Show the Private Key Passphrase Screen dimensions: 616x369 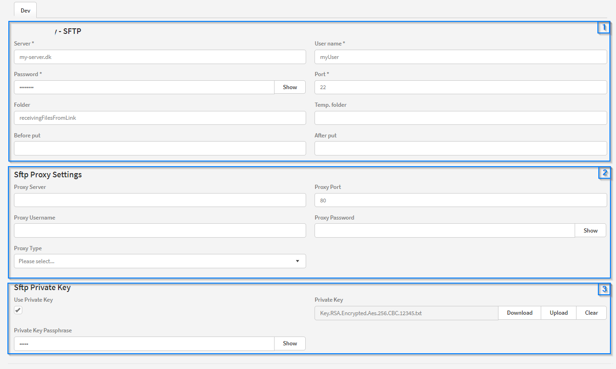(290, 343)
